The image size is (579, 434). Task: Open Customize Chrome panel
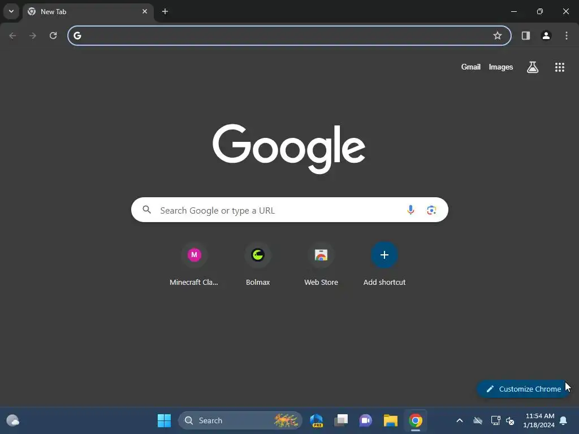click(x=524, y=389)
